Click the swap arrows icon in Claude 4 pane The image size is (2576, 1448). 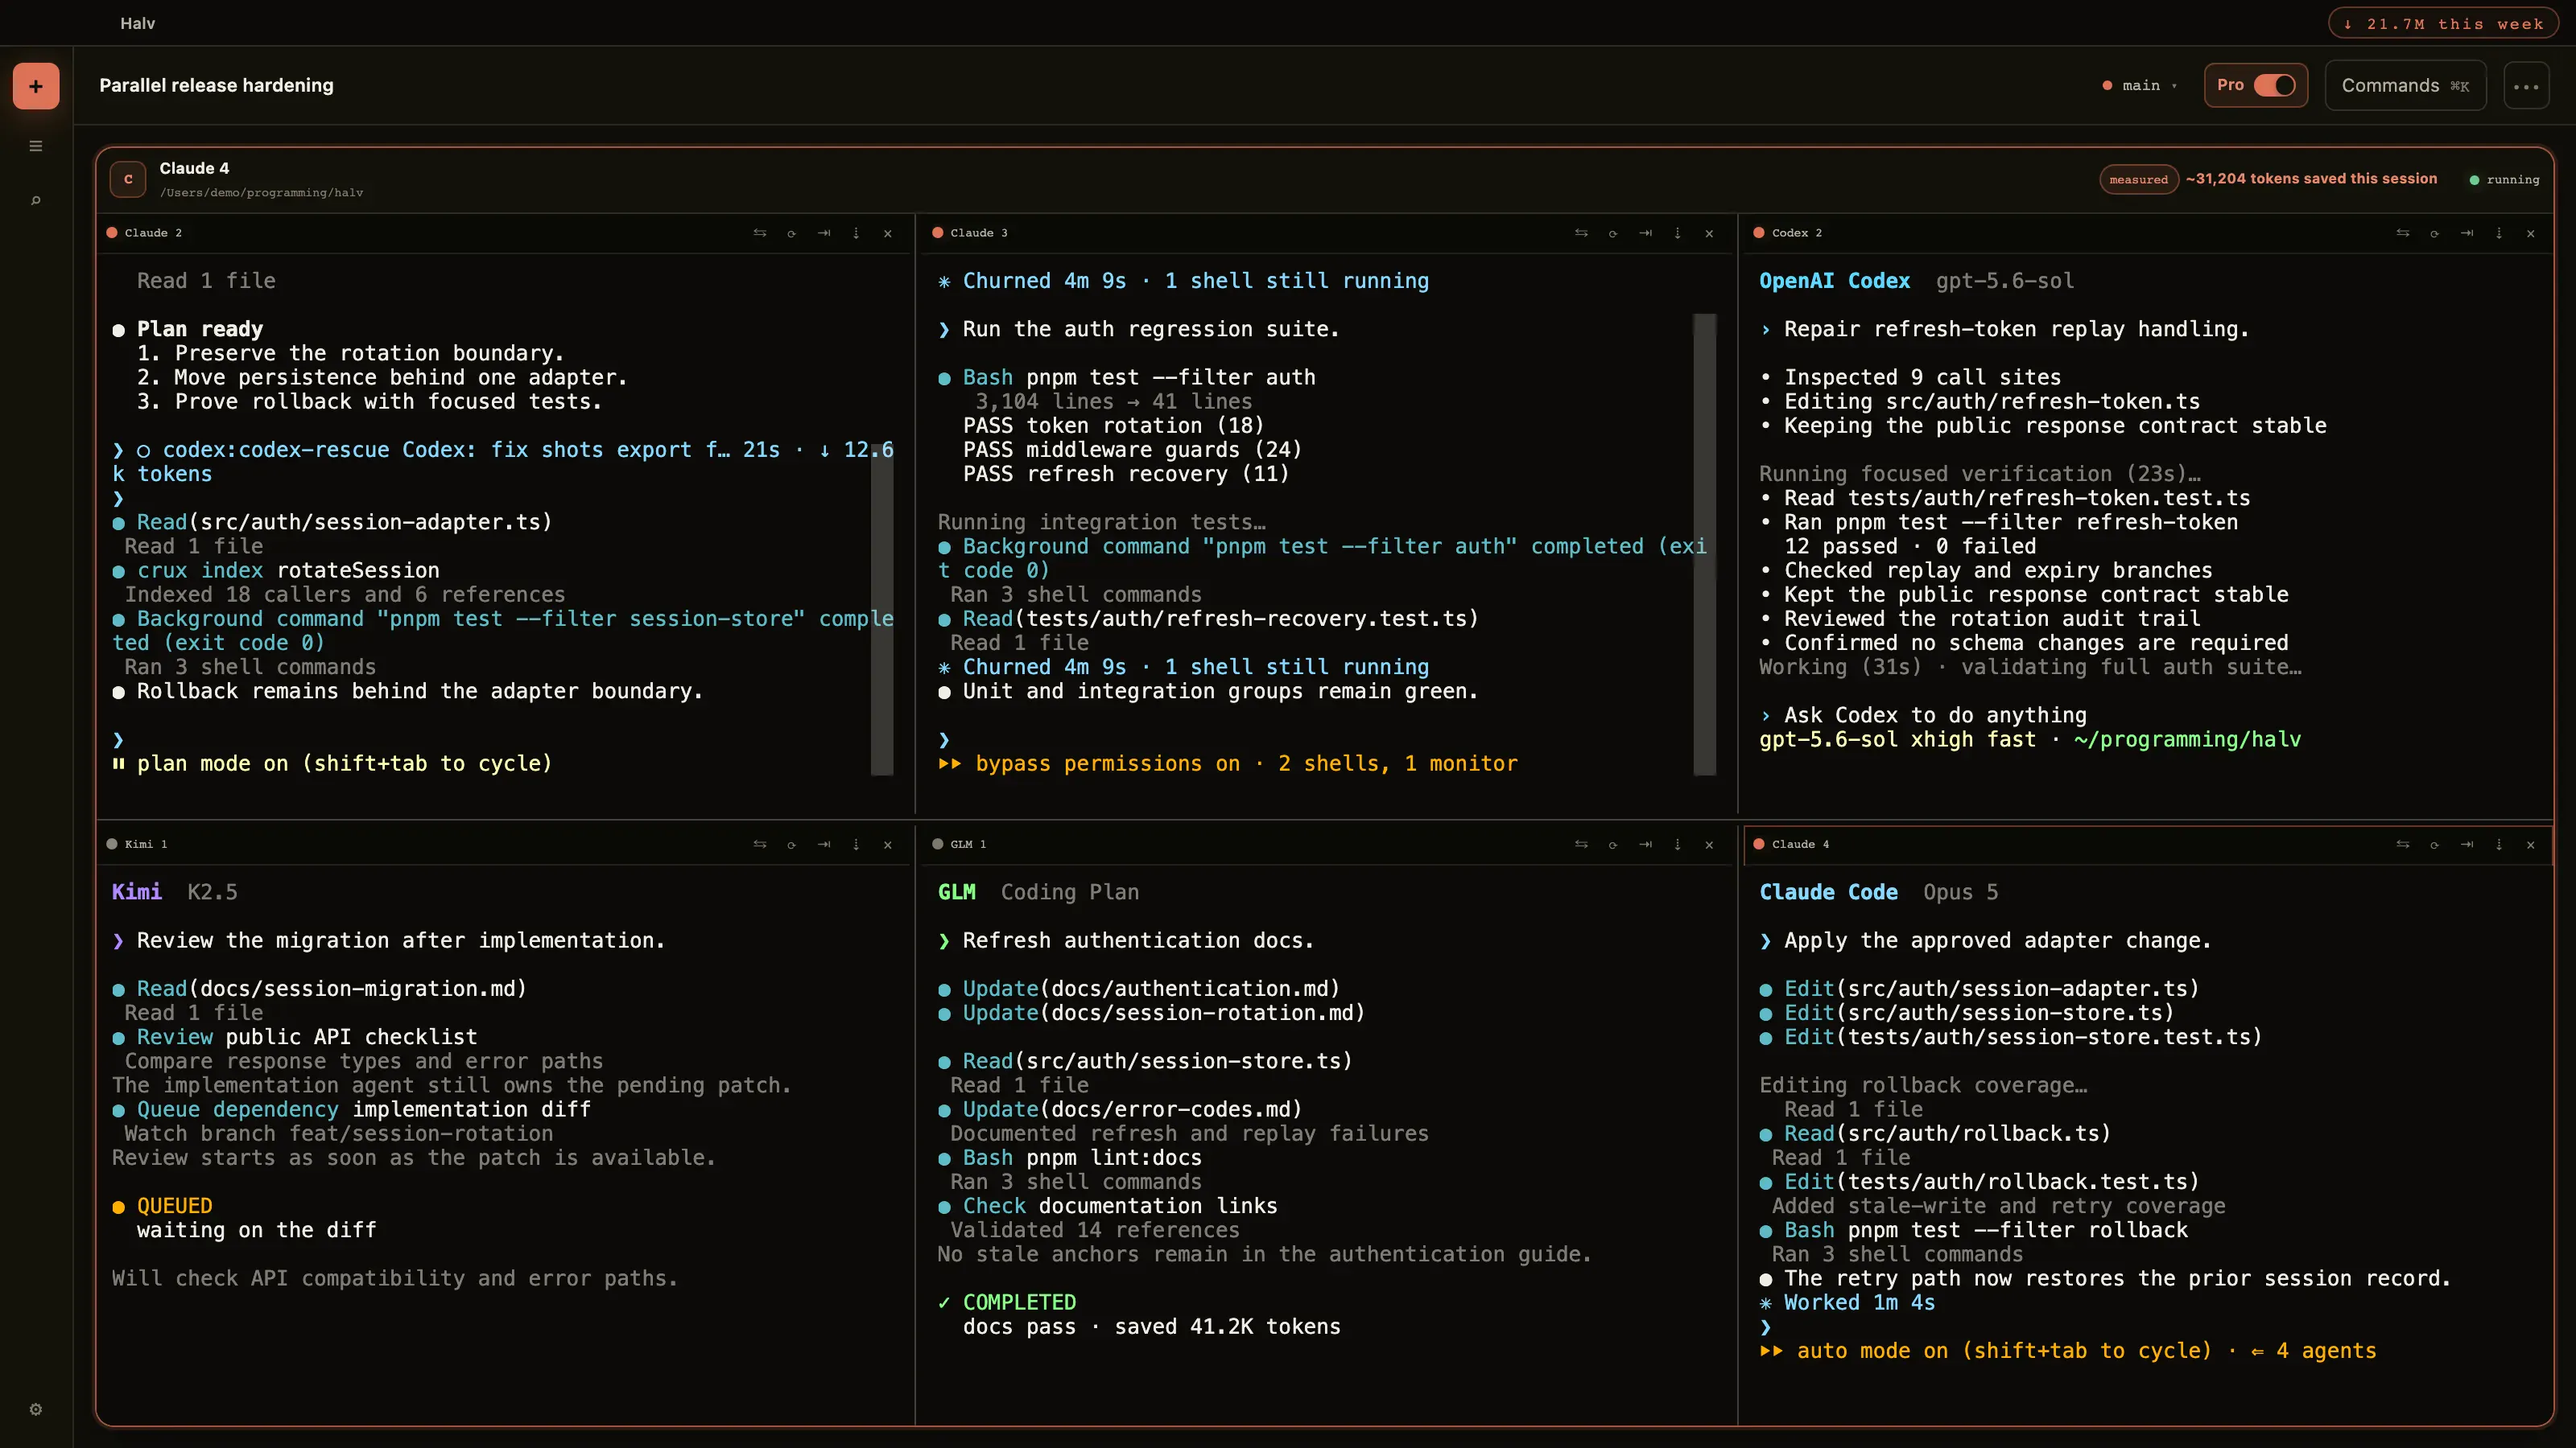point(2403,845)
